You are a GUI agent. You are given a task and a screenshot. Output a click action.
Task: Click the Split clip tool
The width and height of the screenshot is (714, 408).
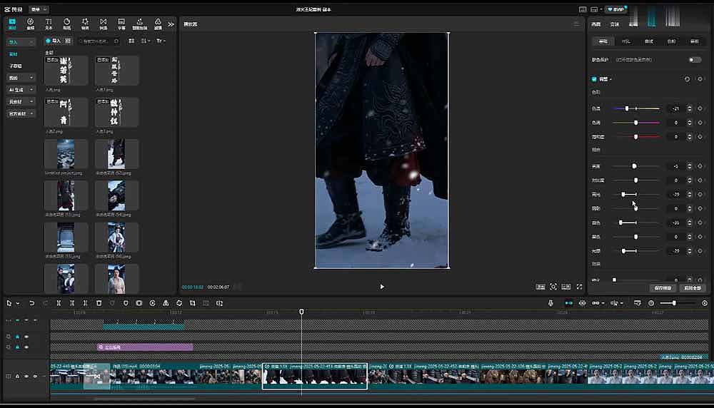(59, 303)
